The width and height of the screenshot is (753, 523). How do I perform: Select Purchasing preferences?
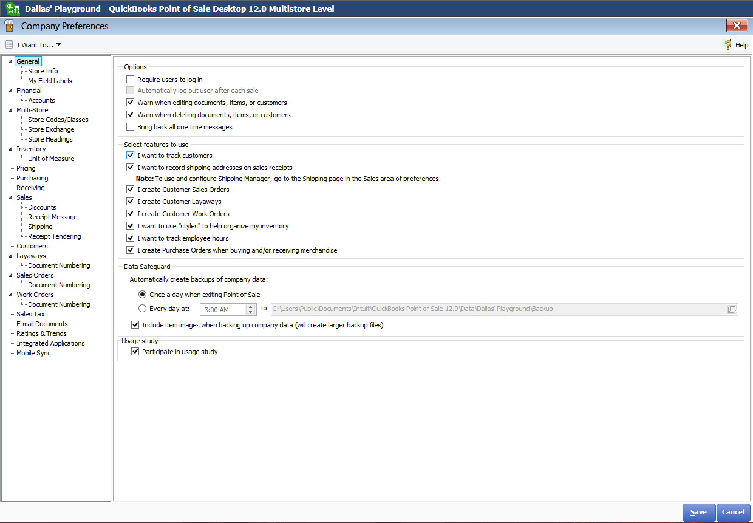pos(32,178)
